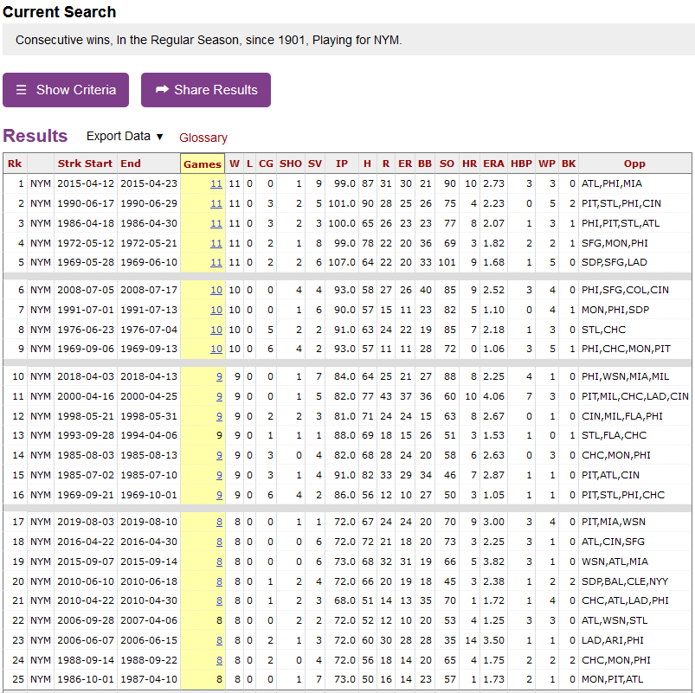Click the WP column header
The height and width of the screenshot is (693, 695).
pyautogui.click(x=546, y=164)
